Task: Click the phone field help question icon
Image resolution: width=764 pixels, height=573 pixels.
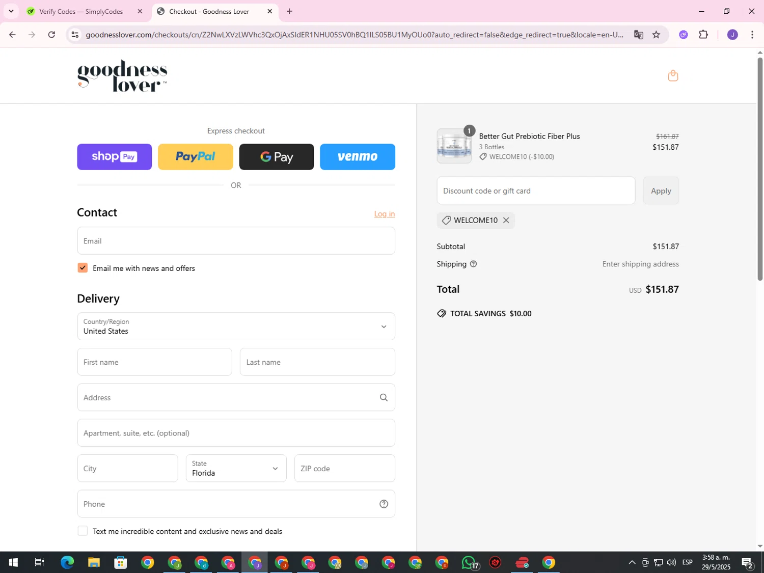Action: (x=384, y=504)
